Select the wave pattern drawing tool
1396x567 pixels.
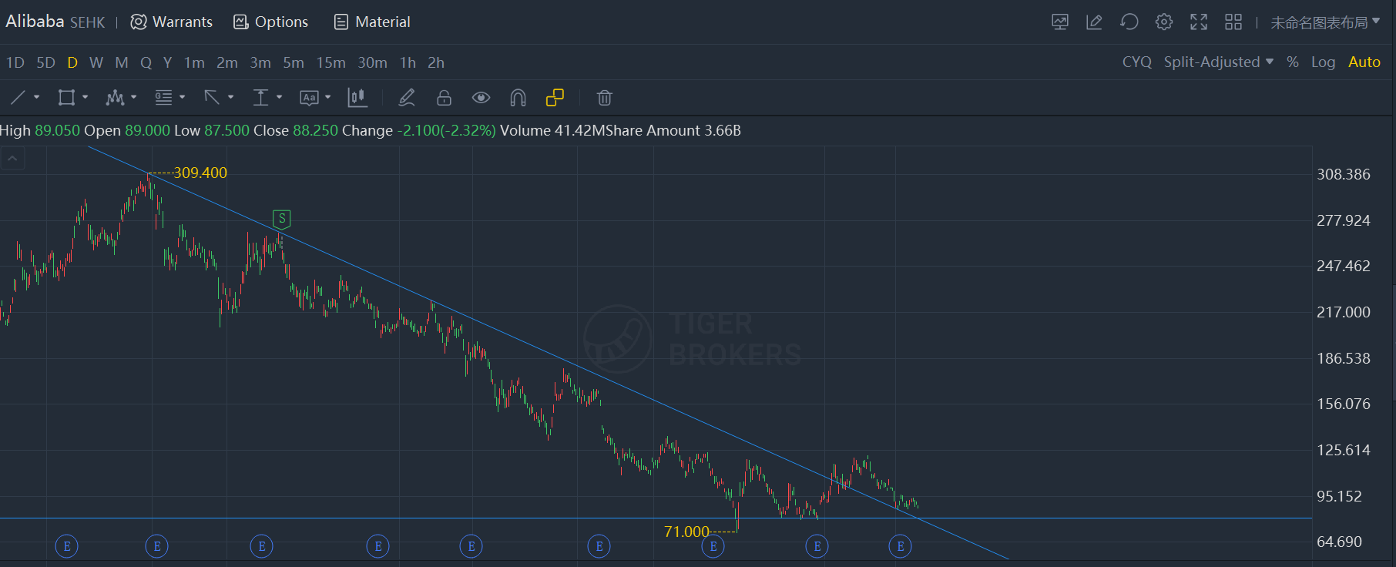[x=115, y=98]
